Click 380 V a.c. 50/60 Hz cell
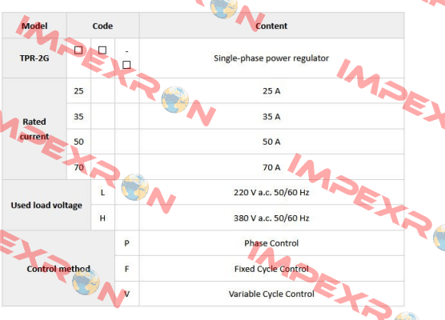 pyautogui.click(x=271, y=218)
